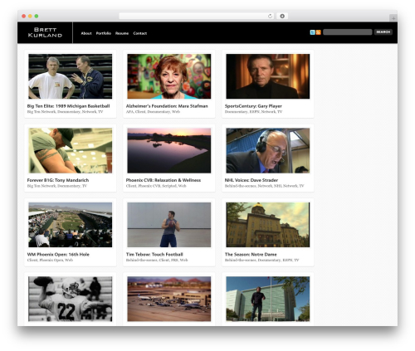Click tags under Phoenix CVB title

point(156,186)
